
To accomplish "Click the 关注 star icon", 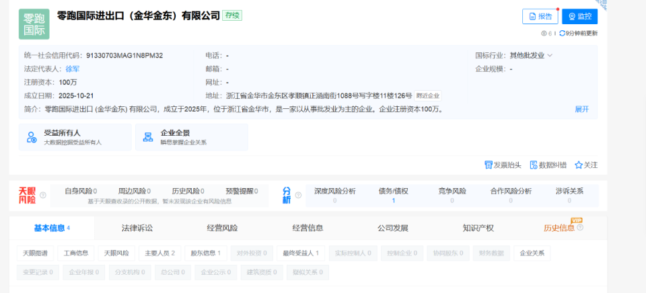I will [x=579, y=165].
